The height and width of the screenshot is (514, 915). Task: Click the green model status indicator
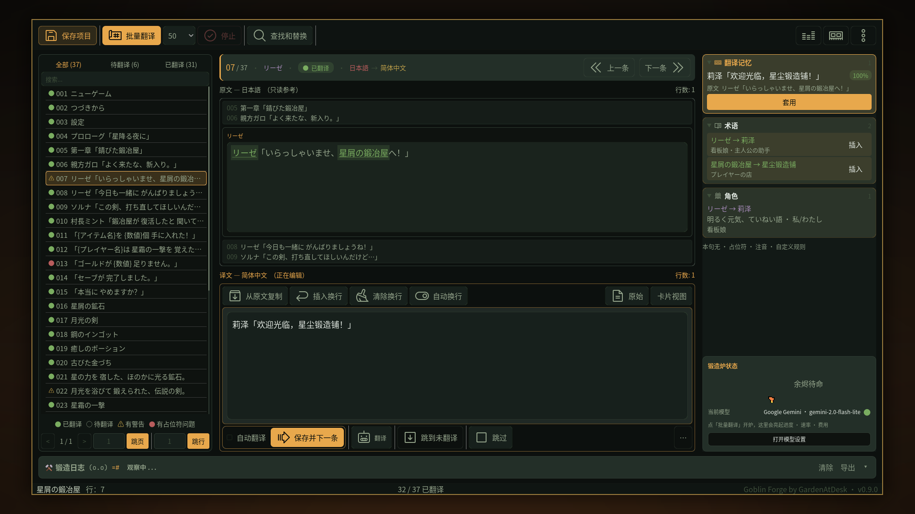(867, 412)
